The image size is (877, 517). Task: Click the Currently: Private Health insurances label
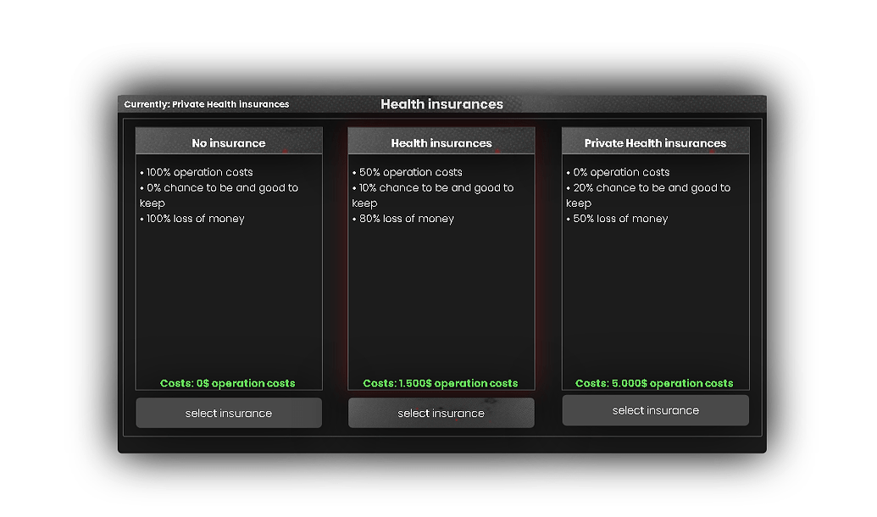[x=206, y=104]
